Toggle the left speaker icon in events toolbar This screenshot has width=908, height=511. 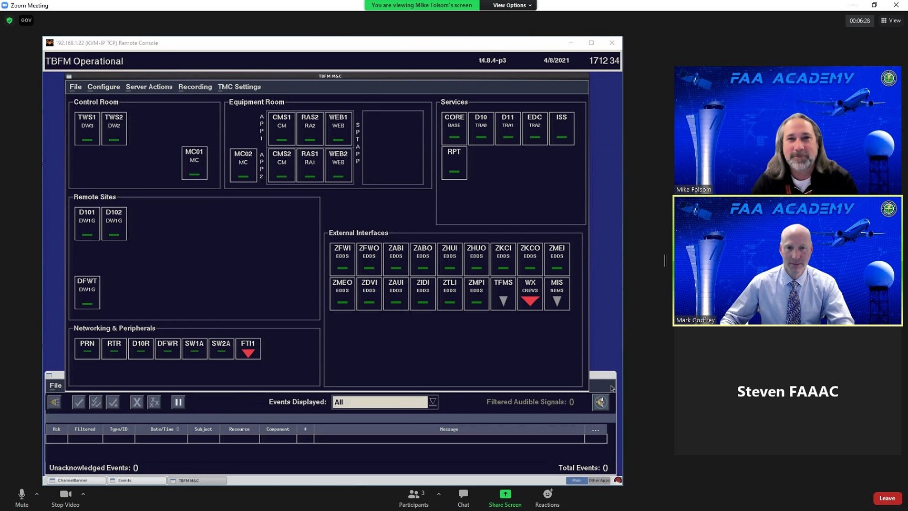pyautogui.click(x=55, y=402)
